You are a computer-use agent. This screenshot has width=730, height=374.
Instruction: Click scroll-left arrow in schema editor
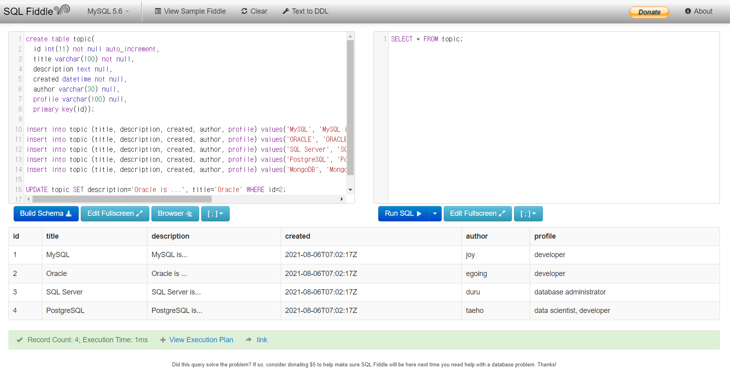(x=29, y=199)
